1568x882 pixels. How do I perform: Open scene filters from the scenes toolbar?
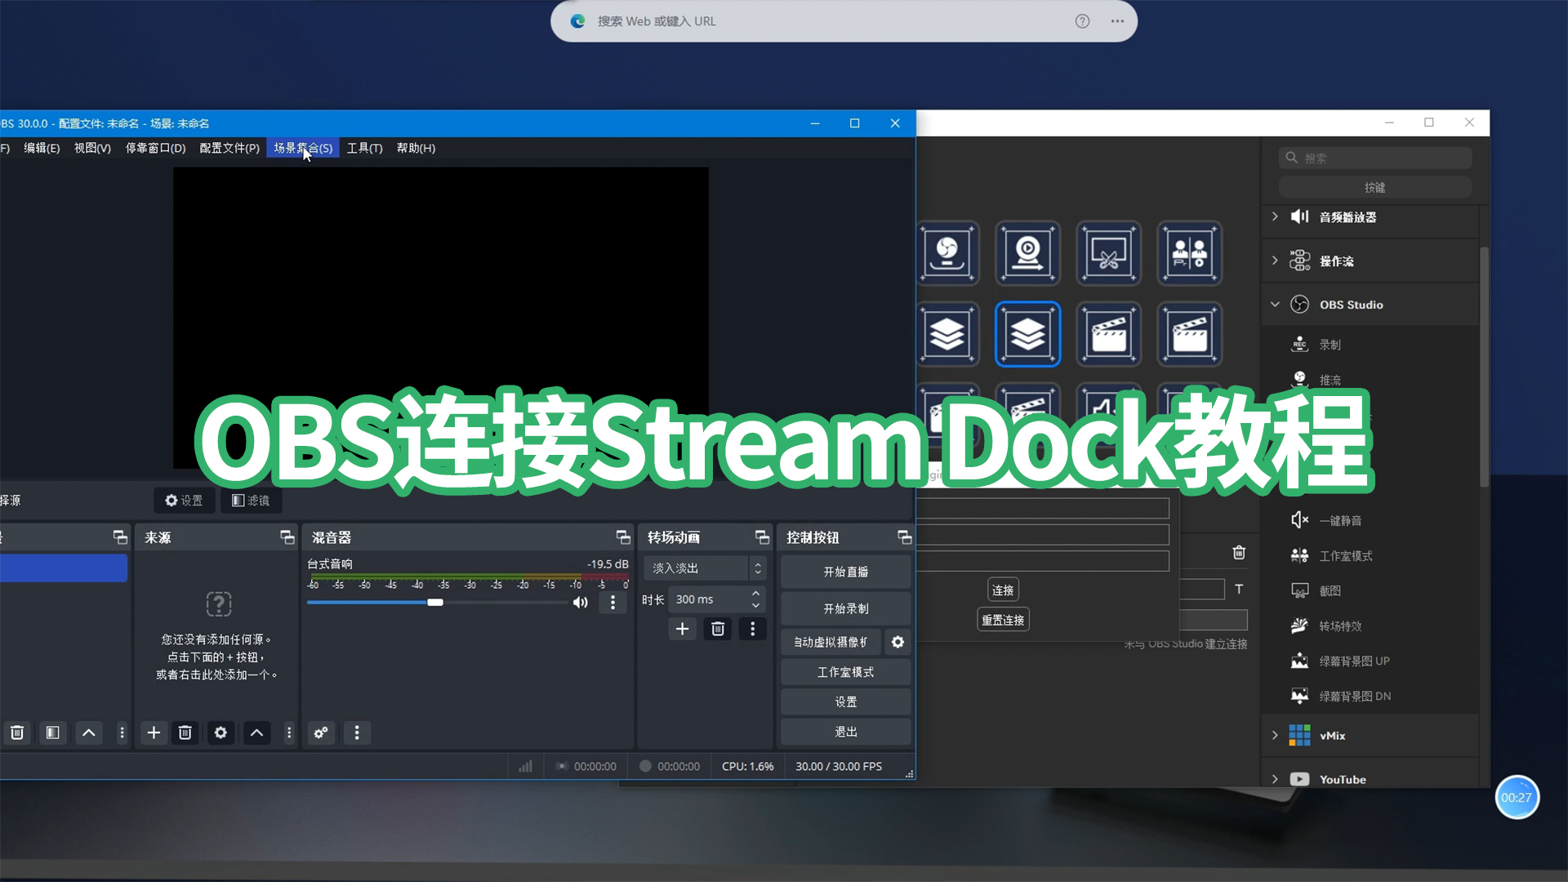pos(53,733)
